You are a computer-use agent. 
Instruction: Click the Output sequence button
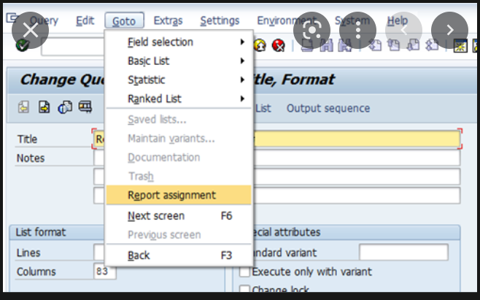(x=328, y=108)
